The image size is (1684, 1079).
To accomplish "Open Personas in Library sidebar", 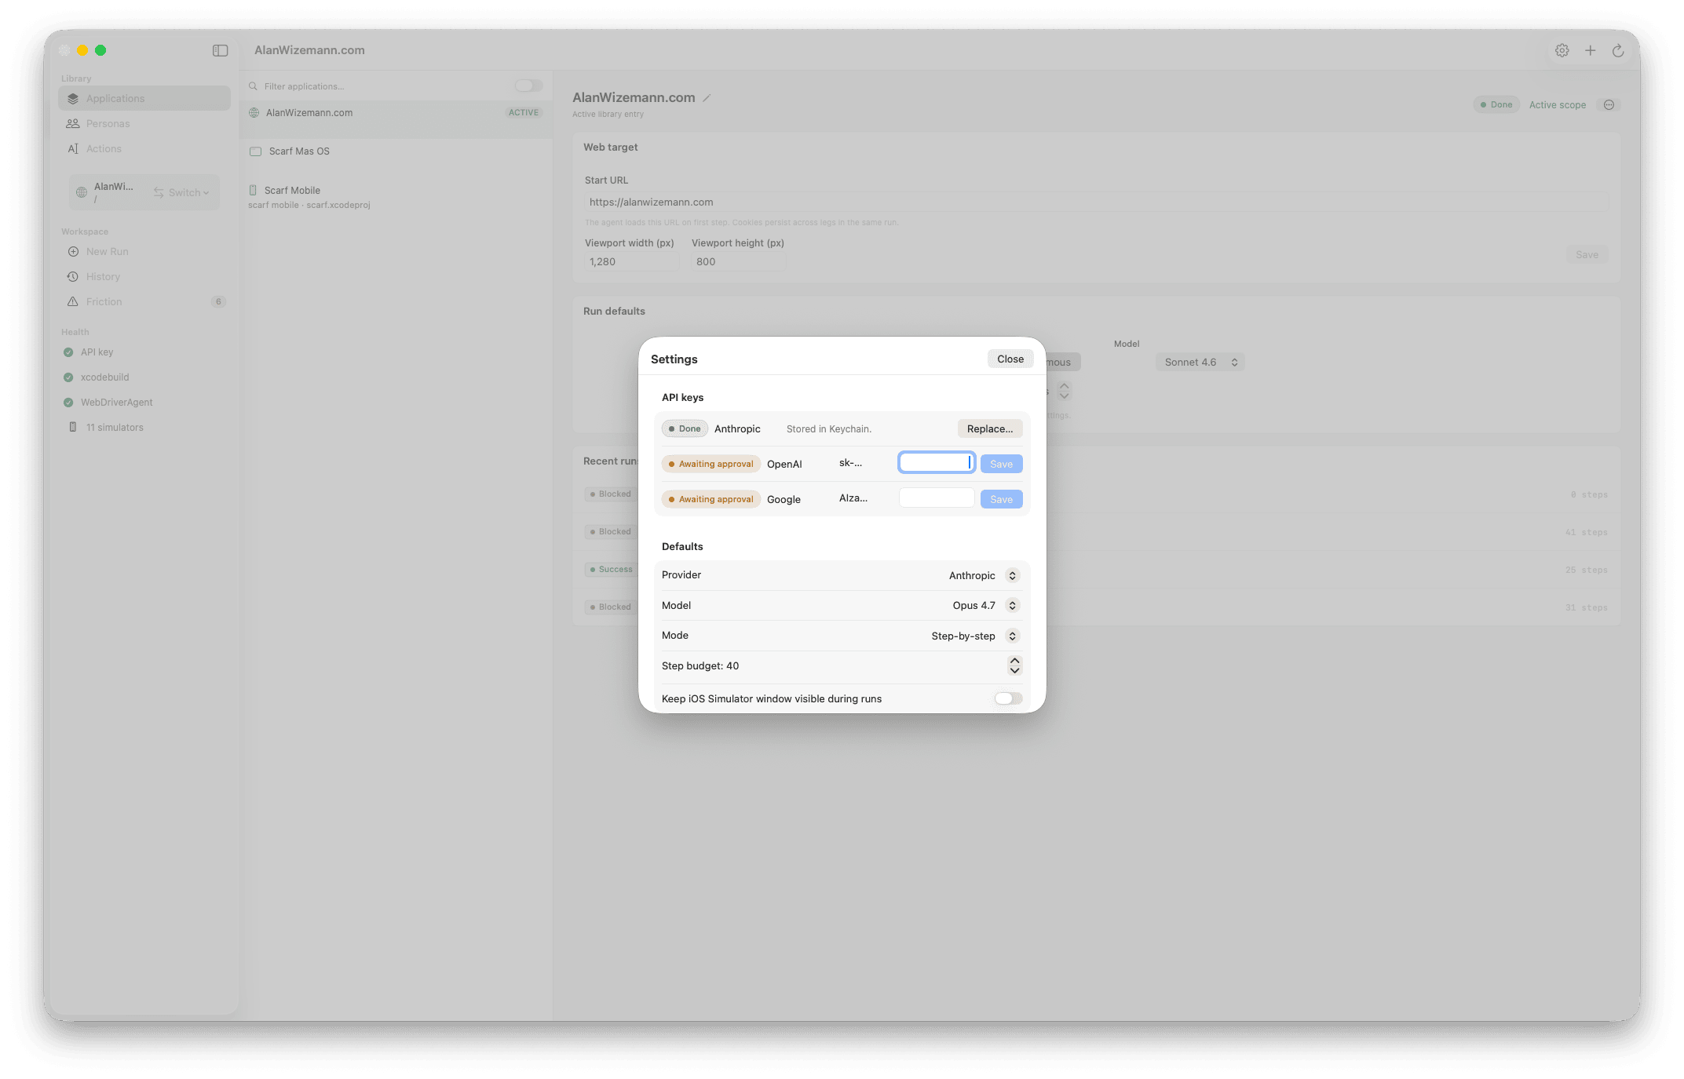I will click(x=144, y=123).
